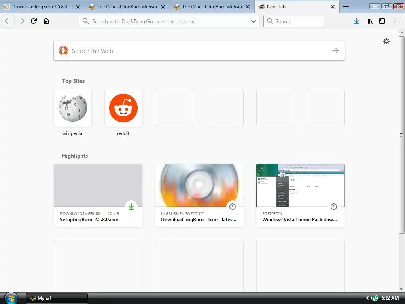
Task: Click the magnifier in address bar
Action: (x=86, y=21)
